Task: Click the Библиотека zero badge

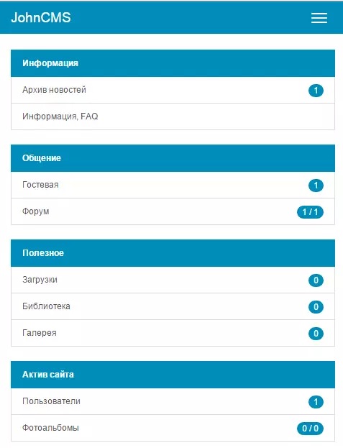Action: [x=316, y=307]
